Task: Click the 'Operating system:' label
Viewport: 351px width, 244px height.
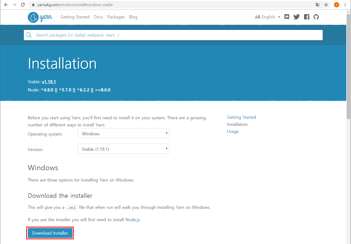Action: click(45, 134)
